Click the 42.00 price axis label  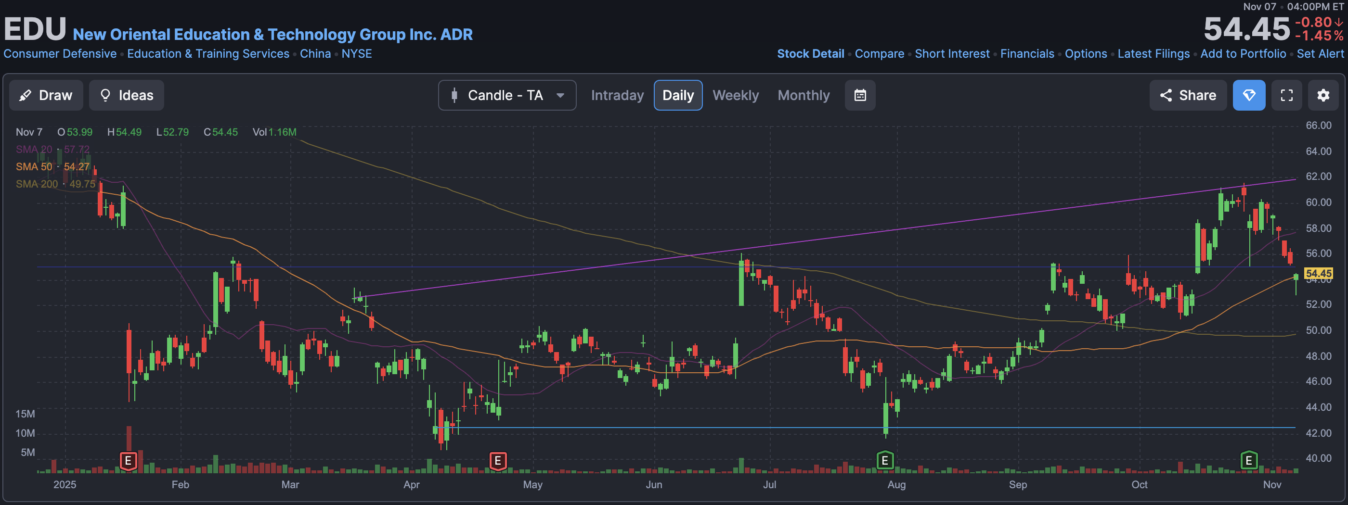[1318, 433]
